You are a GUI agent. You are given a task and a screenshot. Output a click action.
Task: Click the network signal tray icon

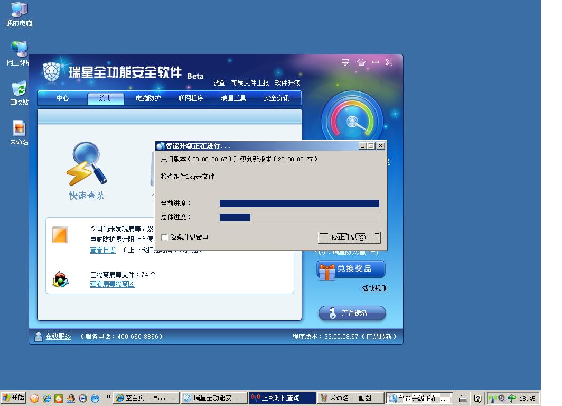click(492, 399)
